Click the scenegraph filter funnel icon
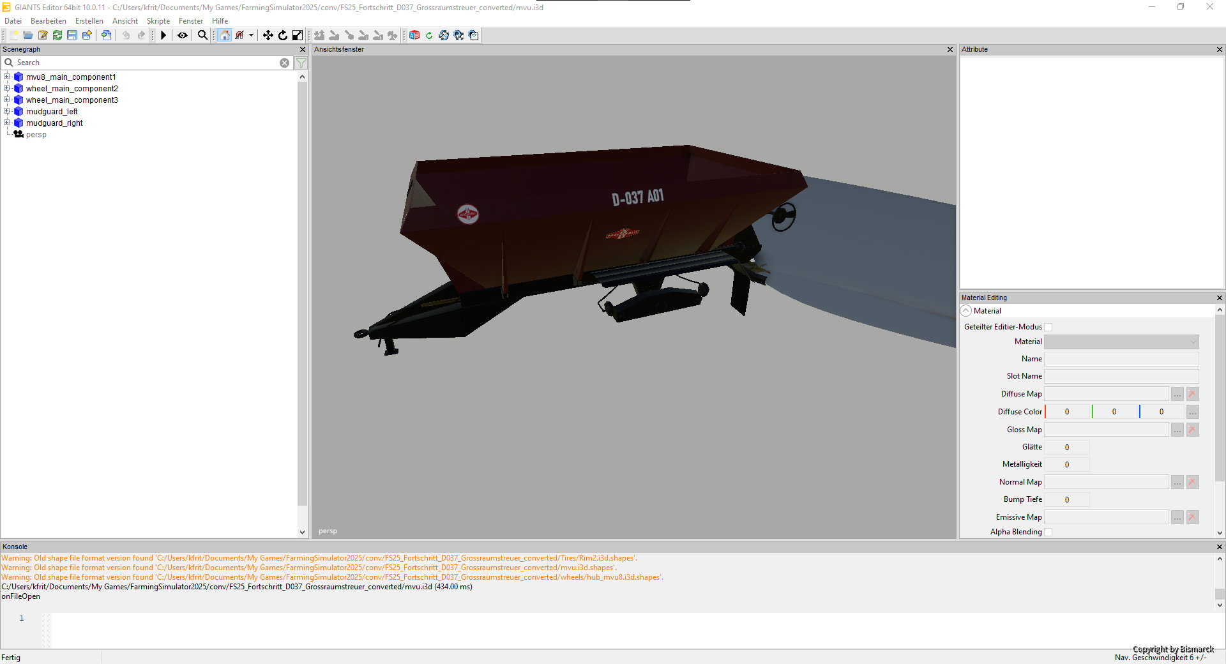The image size is (1226, 664). click(301, 63)
